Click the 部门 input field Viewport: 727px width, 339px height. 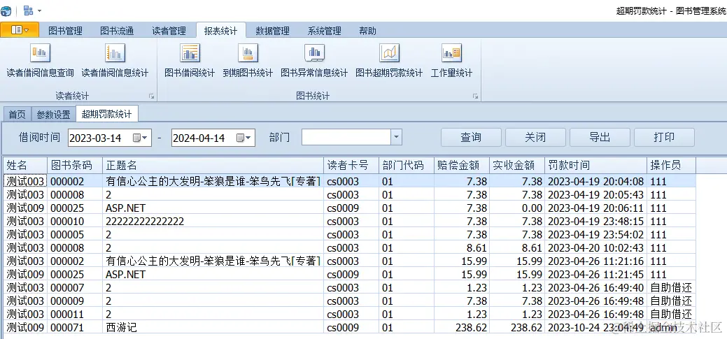tap(346, 137)
